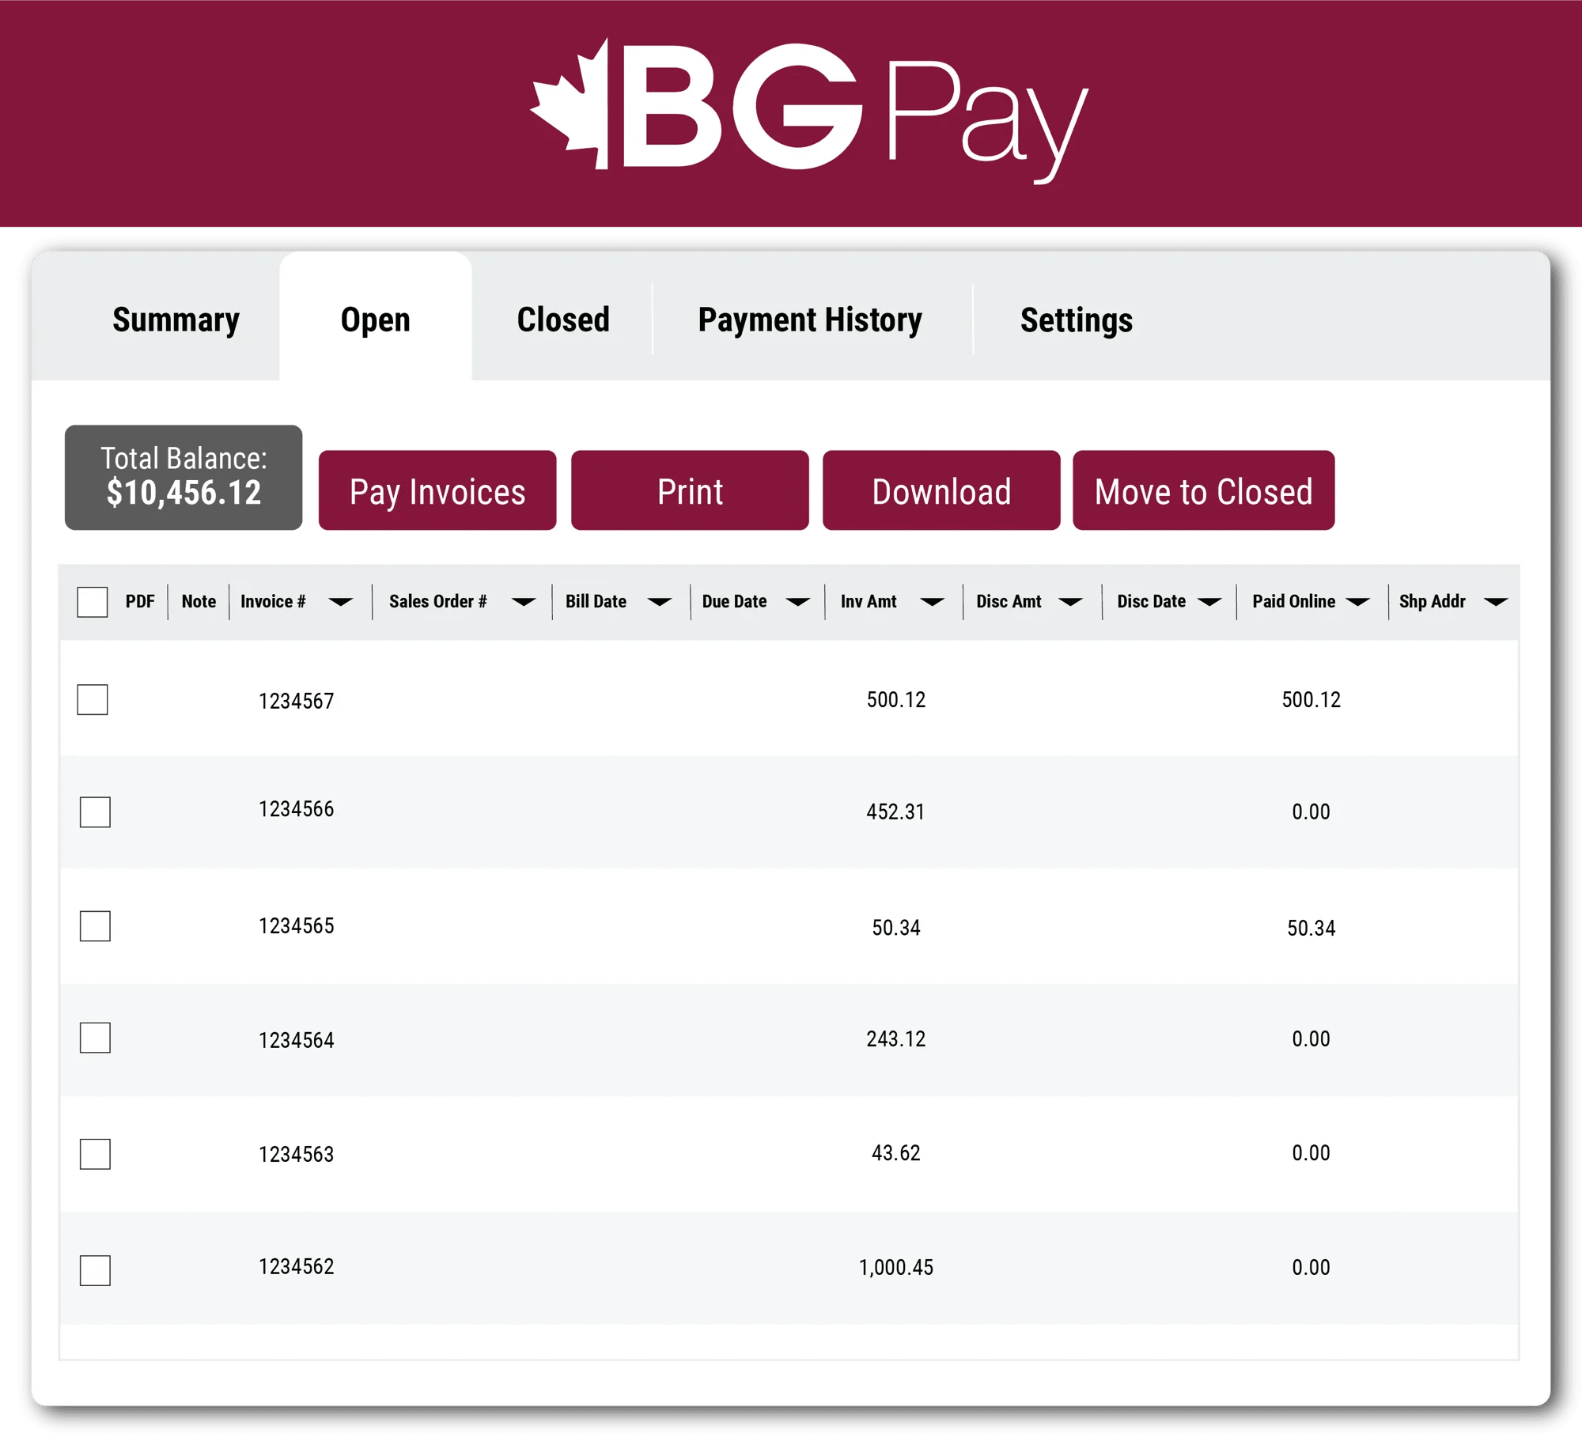This screenshot has width=1582, height=1445.
Task: Toggle Inv Amt column sort arrow
Action: pyautogui.click(x=933, y=602)
